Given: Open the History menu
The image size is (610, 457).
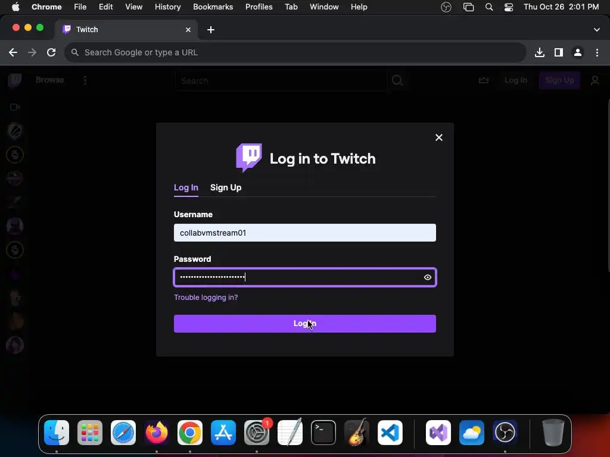Looking at the screenshot, I should point(167,7).
